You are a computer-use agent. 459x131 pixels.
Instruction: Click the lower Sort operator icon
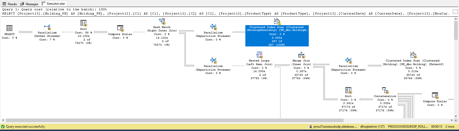point(348,91)
